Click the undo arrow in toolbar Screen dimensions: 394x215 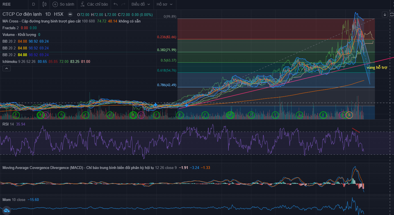click(116, 4)
